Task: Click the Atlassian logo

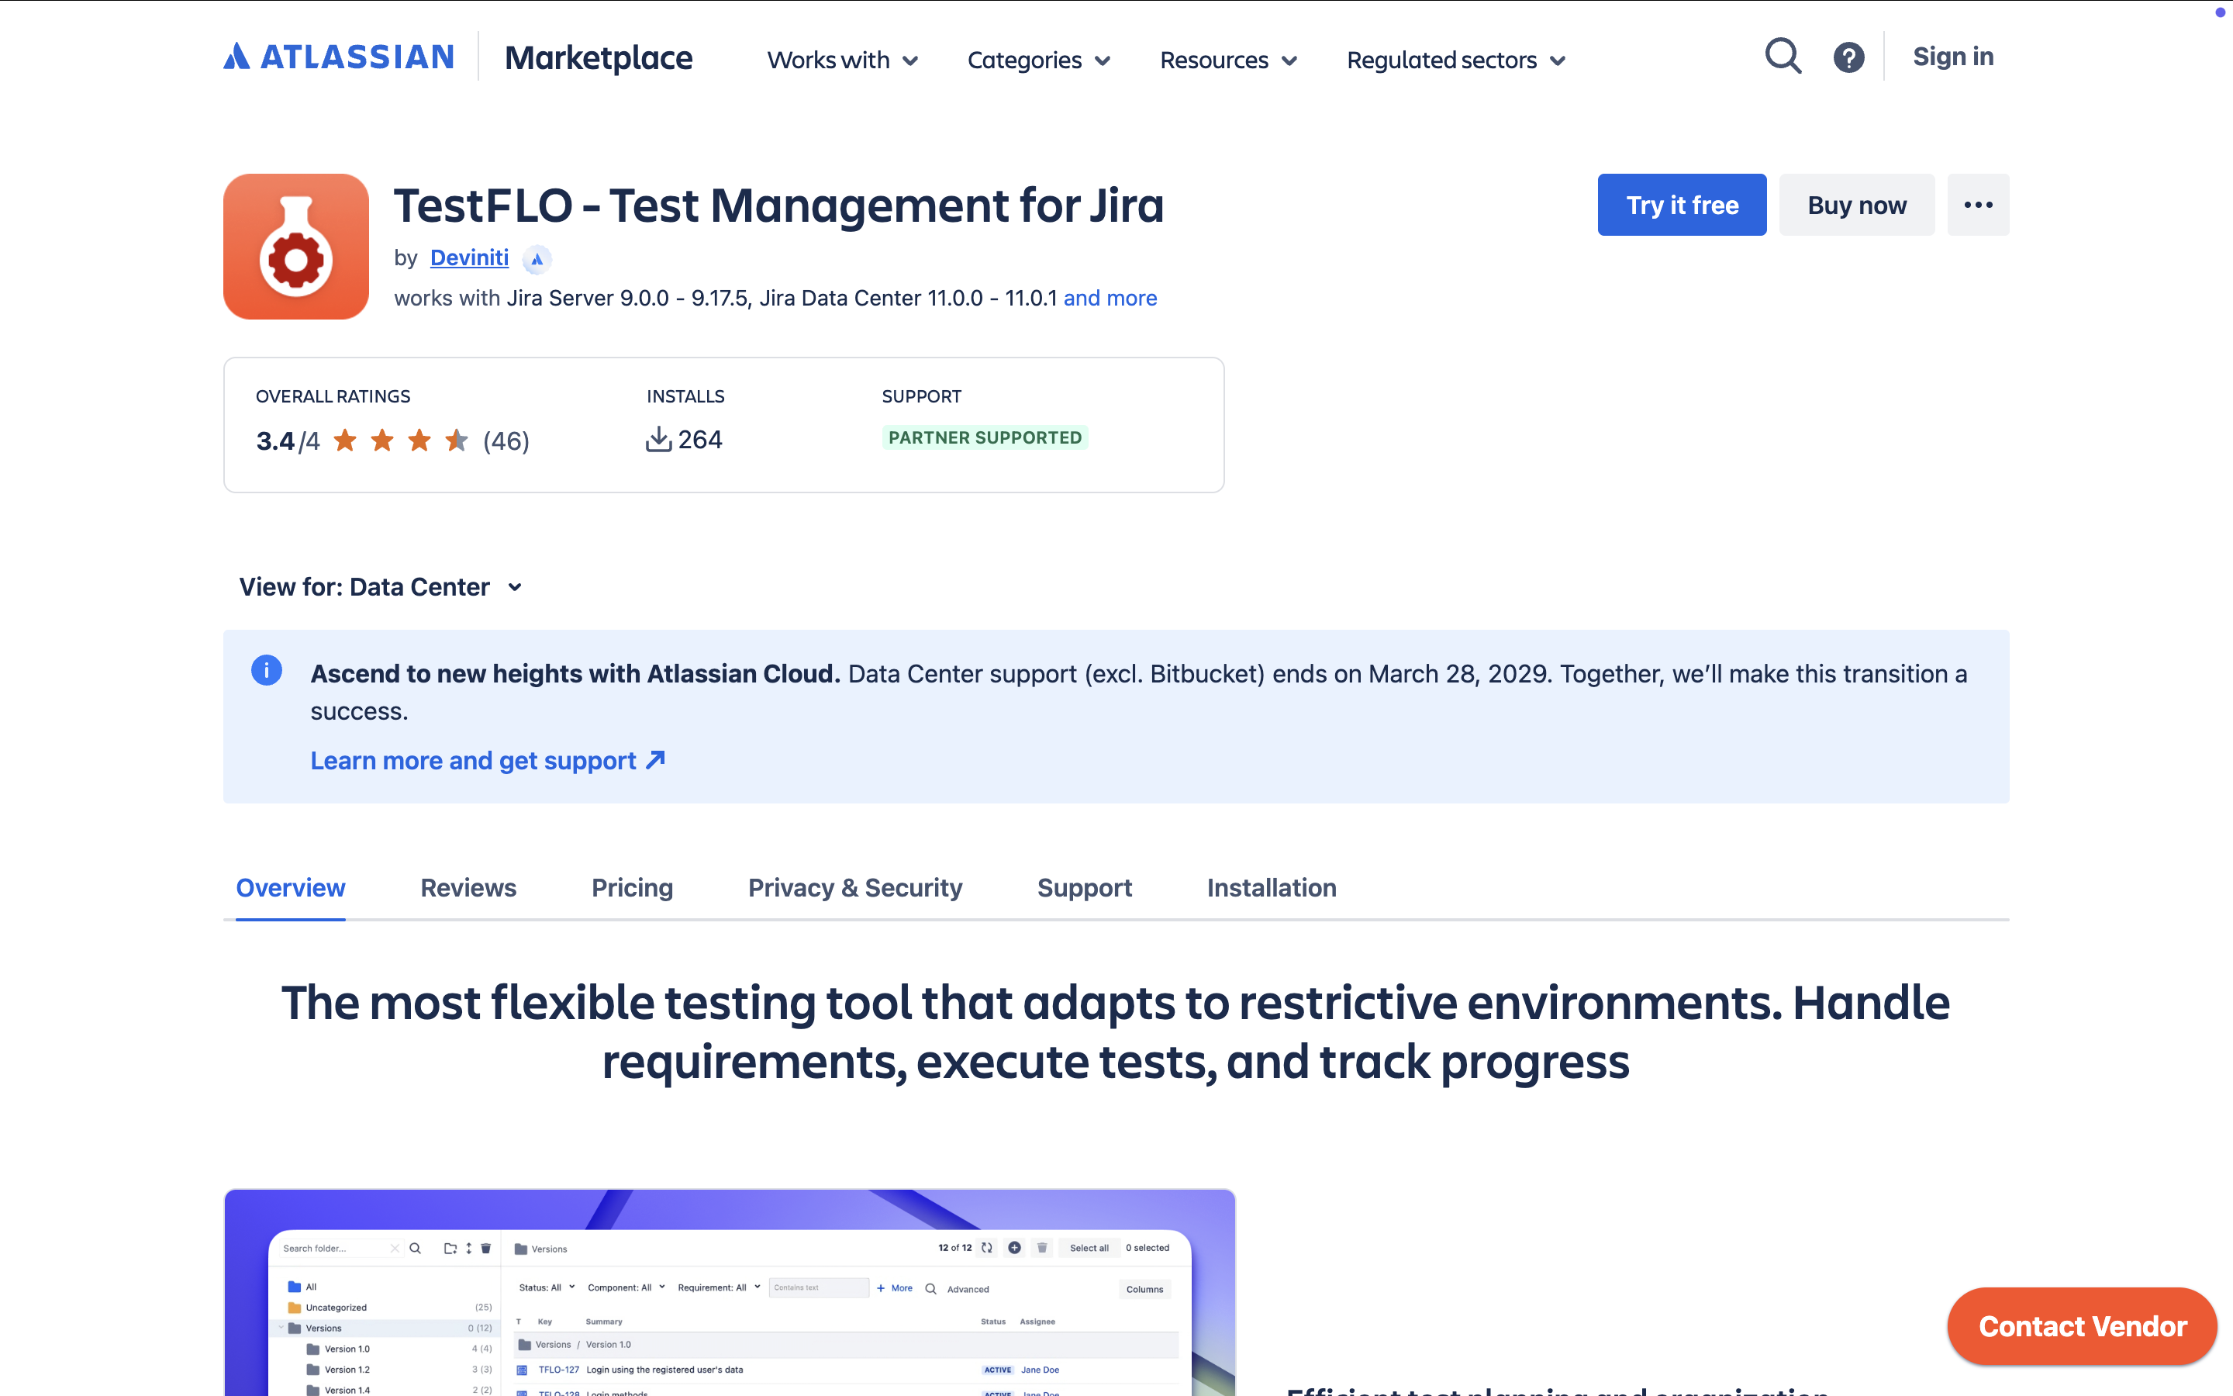Action: 339,57
